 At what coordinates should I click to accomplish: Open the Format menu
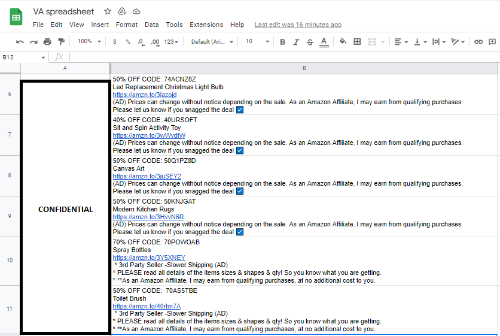click(x=127, y=25)
